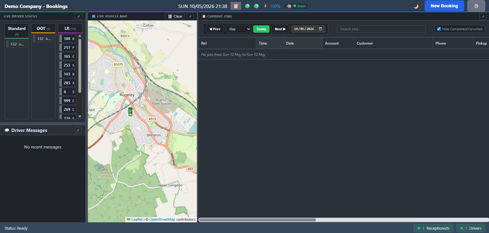The width and height of the screenshot is (489, 233).
Task: Click LR list scrollbar up arrow
Action: click(80, 36)
